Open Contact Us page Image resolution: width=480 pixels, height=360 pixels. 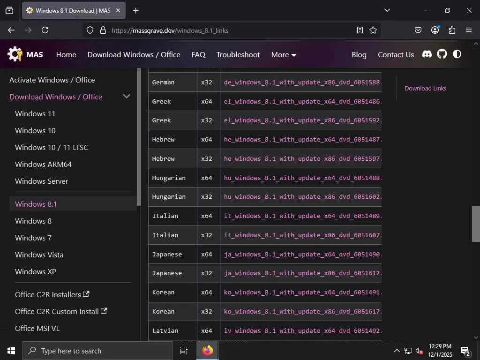[x=396, y=55]
